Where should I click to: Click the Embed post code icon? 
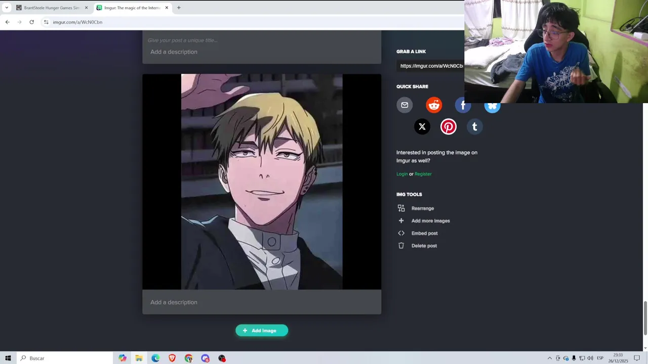[401, 233]
